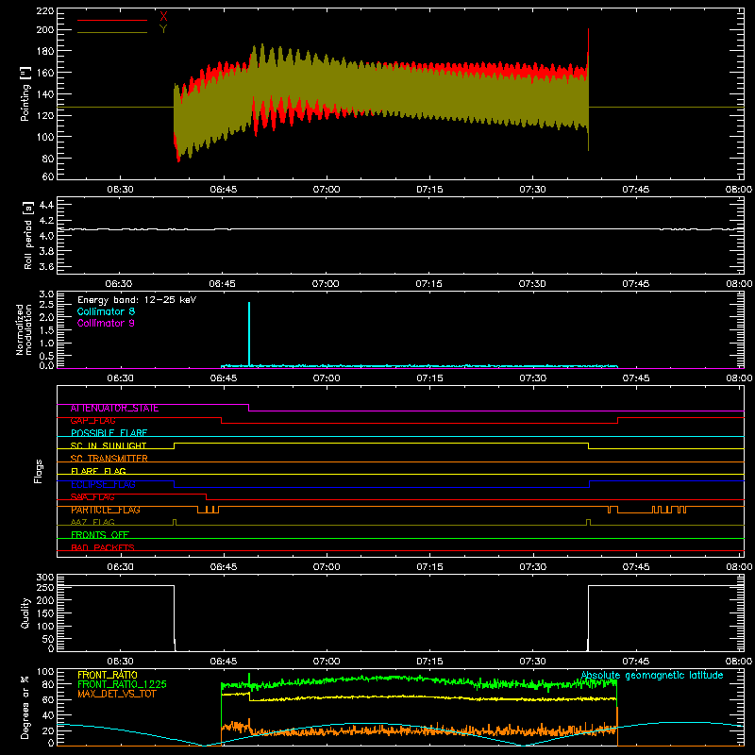
Task: Click the Quality axis title
Action: click(25, 612)
